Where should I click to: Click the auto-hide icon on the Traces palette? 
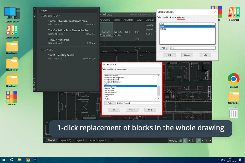[34, 12]
